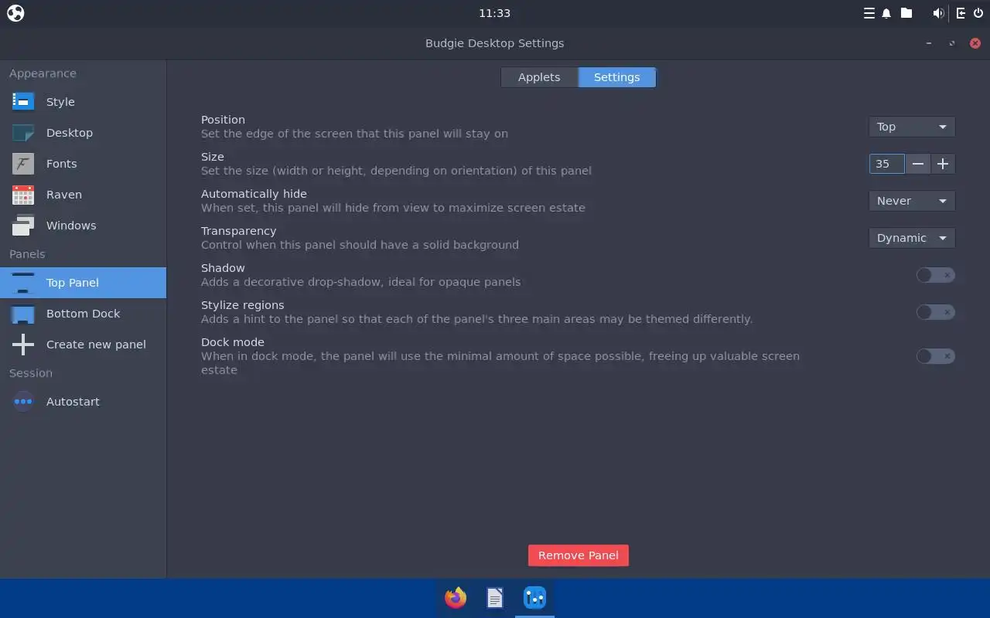The image size is (990, 618).
Task: Click the 'Position' setting label
Action: tap(223, 120)
